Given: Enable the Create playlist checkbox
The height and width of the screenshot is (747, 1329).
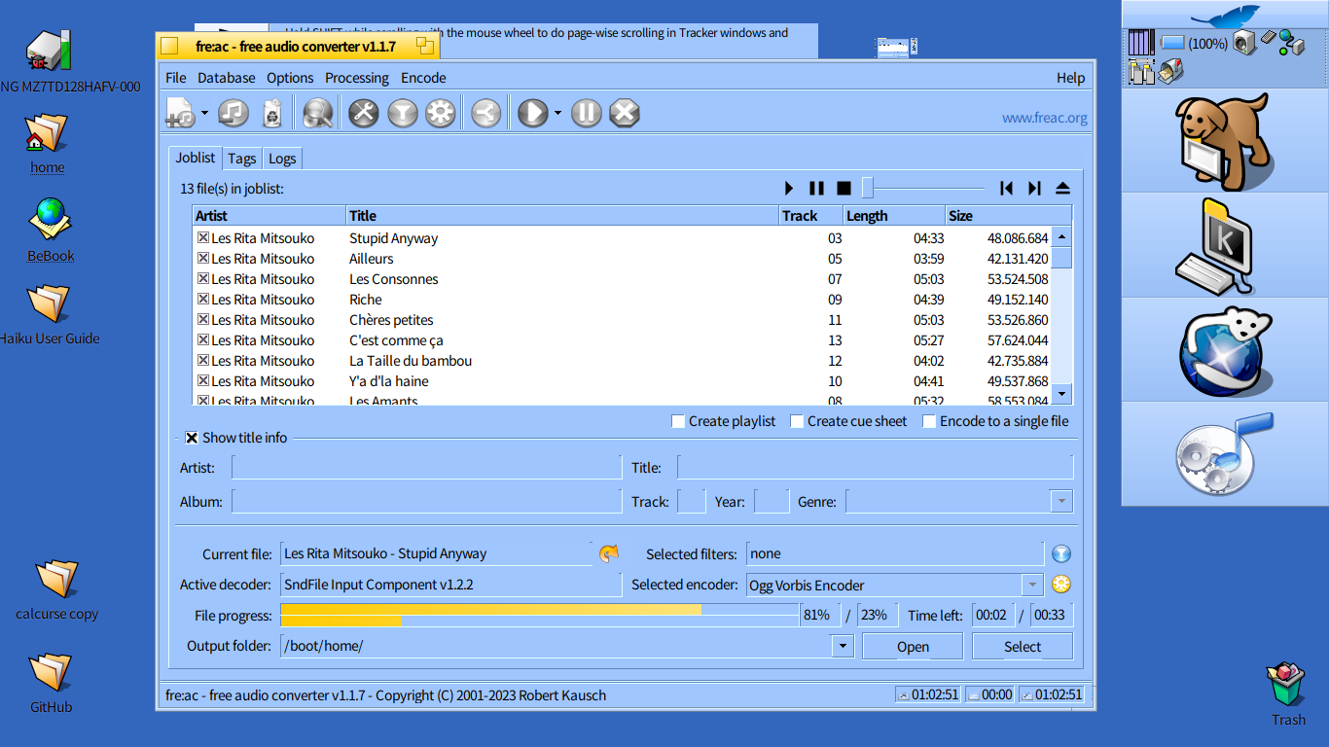Looking at the screenshot, I should (x=678, y=421).
